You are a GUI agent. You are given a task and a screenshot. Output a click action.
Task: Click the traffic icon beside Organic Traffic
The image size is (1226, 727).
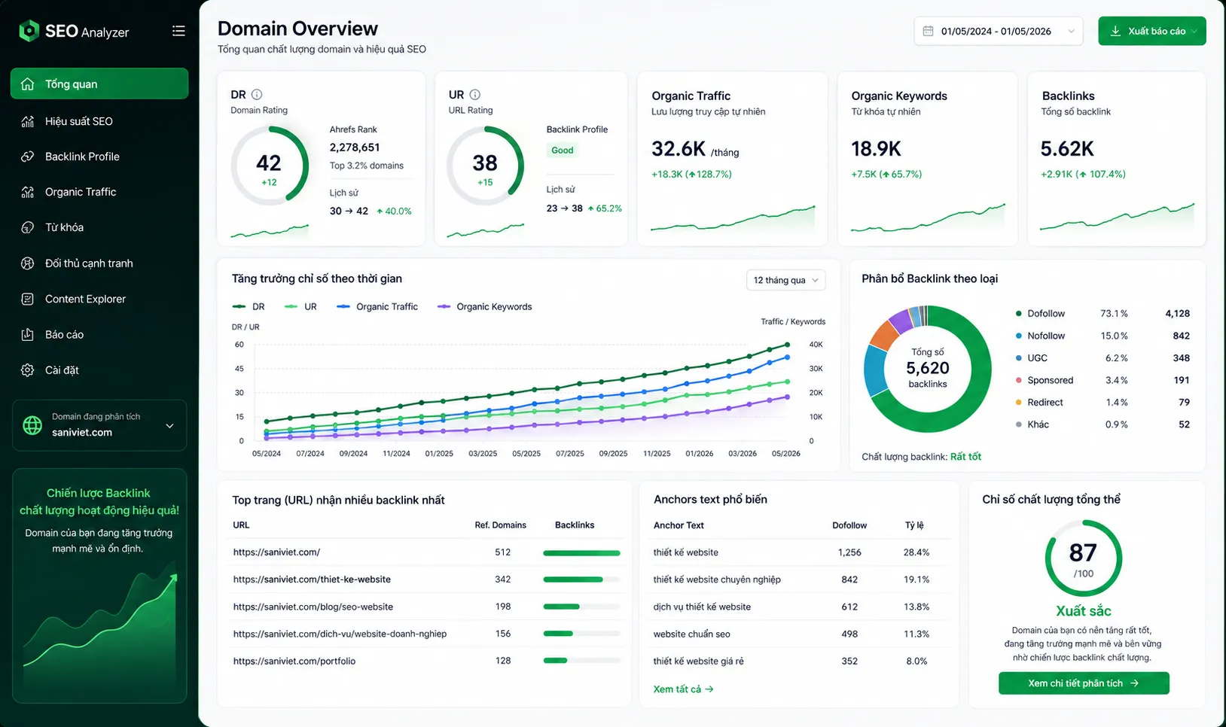[x=28, y=192]
